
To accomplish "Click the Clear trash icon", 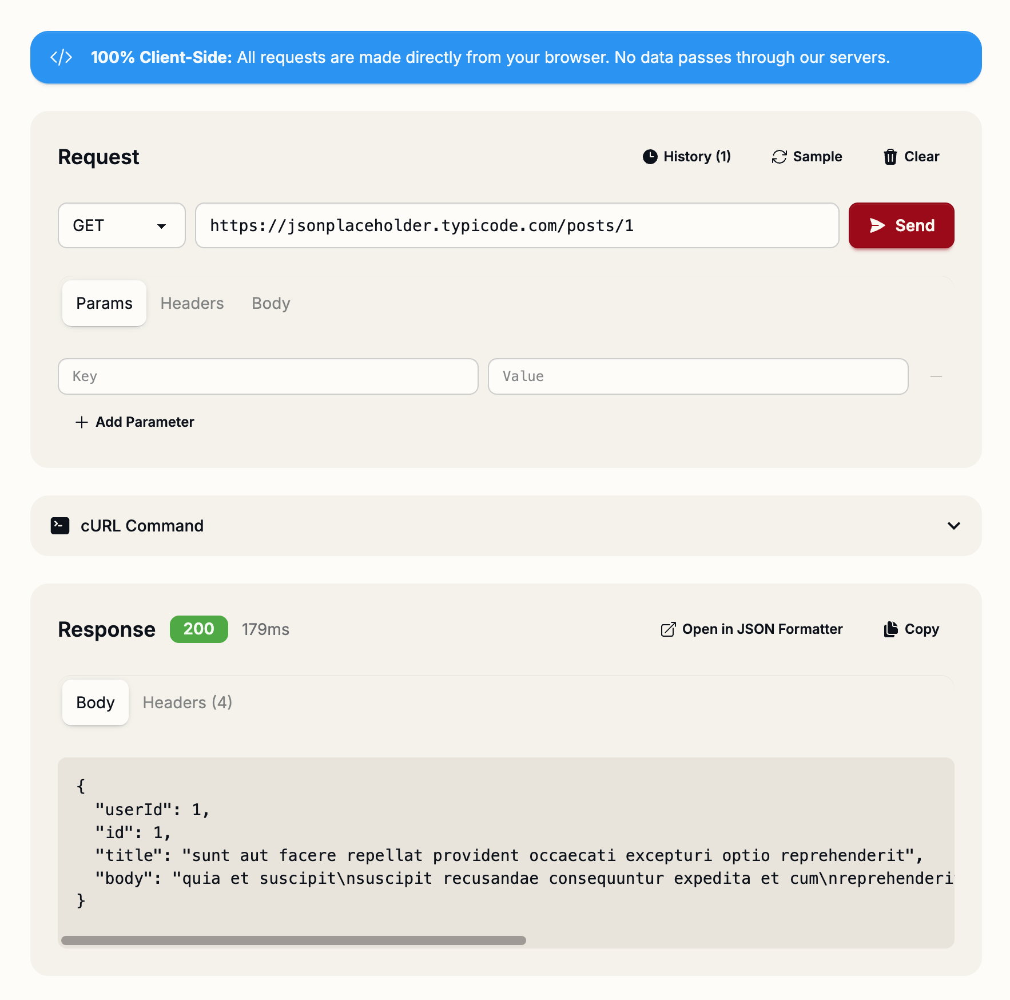I will [890, 156].
